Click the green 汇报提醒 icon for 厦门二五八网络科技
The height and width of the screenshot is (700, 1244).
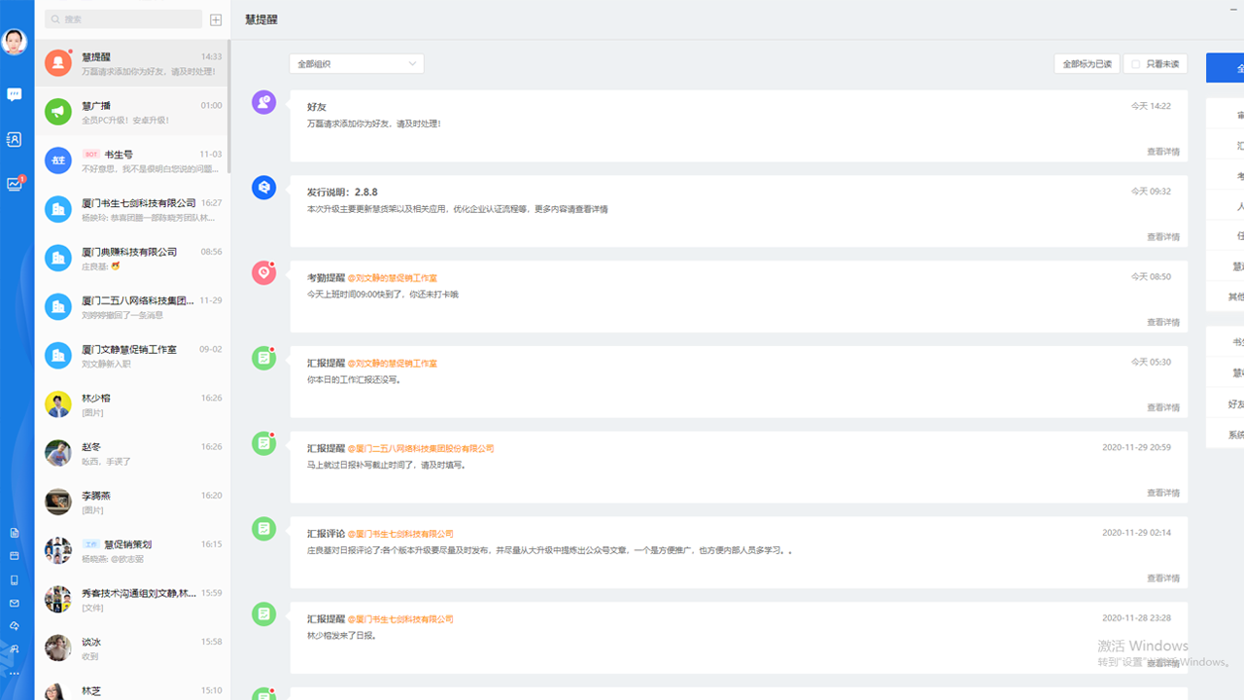pos(264,444)
